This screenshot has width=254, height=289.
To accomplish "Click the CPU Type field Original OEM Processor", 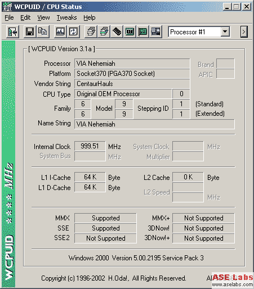I will 123,94.
